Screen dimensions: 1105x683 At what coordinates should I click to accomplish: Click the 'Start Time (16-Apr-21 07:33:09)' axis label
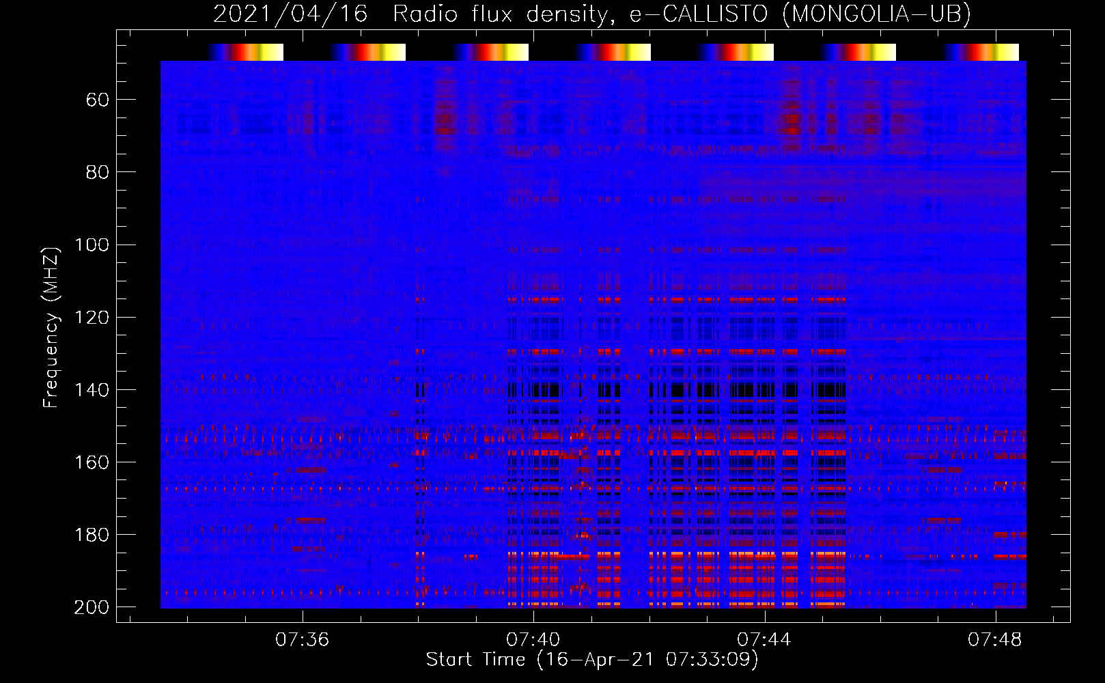(x=592, y=659)
